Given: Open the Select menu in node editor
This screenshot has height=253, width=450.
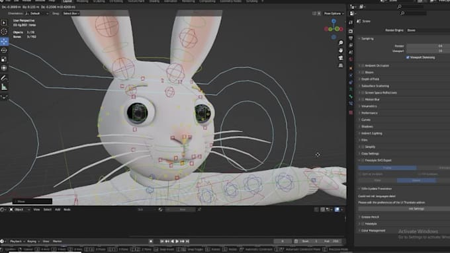Looking at the screenshot, I should [x=48, y=210].
